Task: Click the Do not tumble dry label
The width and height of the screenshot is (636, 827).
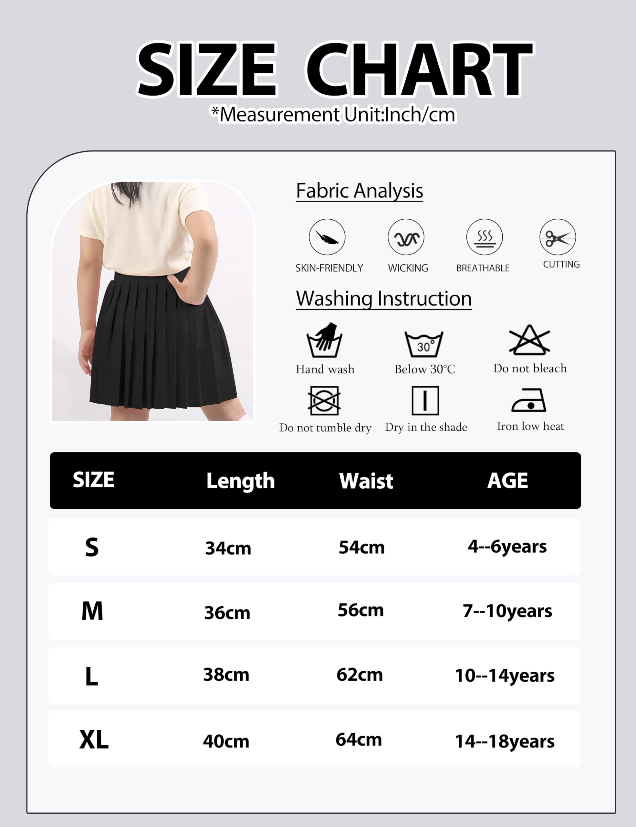Action: pos(325,428)
